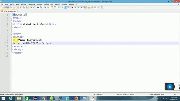Screen dimensions: 180x101
Task: Save all open files via toolbar
Action: [x=11, y=8]
